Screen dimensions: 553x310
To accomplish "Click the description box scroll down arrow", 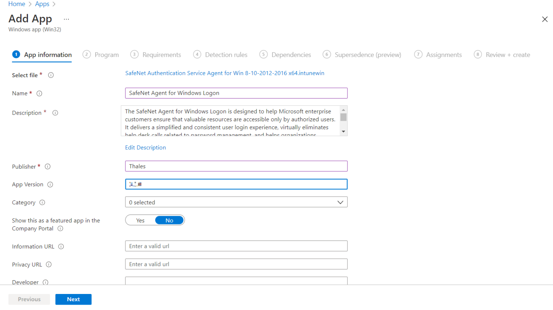I will point(343,131).
